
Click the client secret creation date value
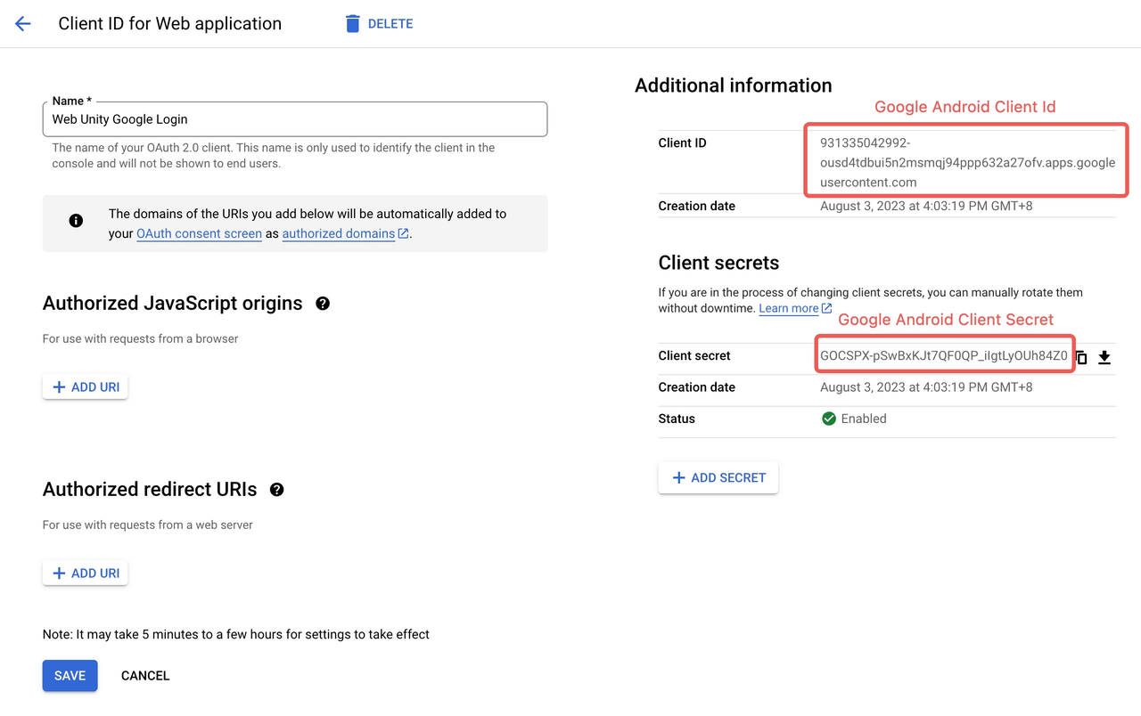pyautogui.click(x=926, y=387)
